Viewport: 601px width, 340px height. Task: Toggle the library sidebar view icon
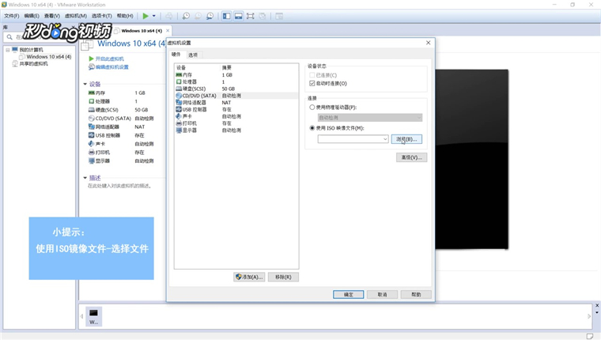(x=226, y=16)
